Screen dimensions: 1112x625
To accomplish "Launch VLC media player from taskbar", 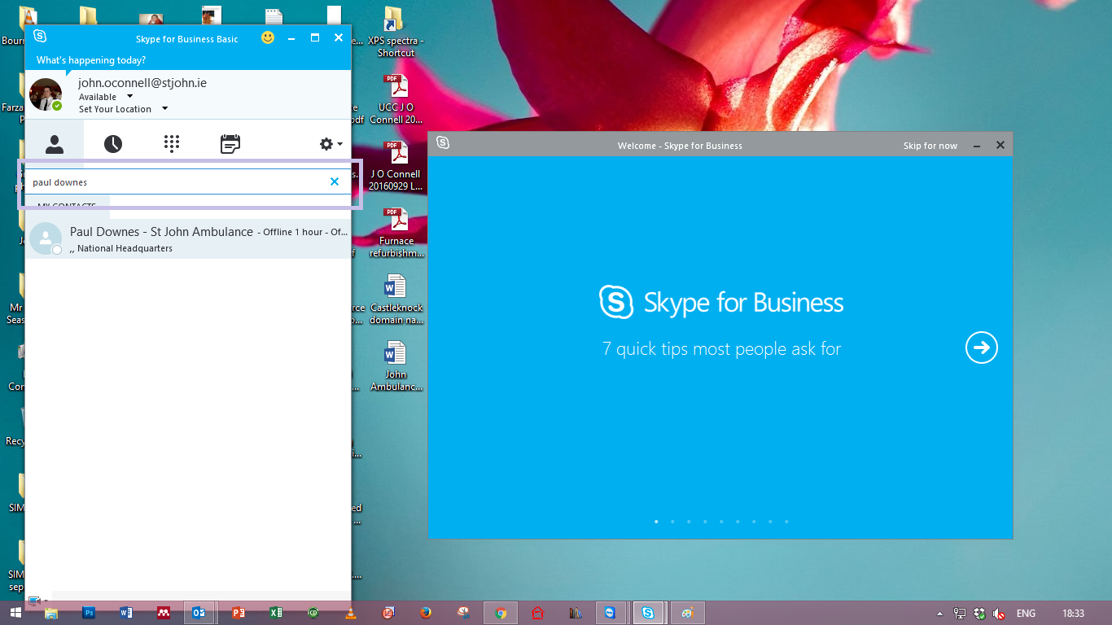I will point(351,613).
